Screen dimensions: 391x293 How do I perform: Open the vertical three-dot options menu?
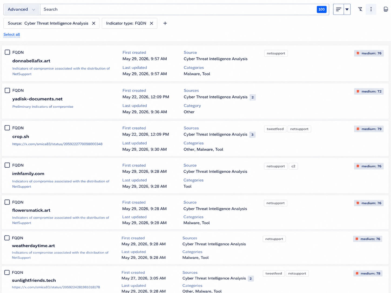371,9
